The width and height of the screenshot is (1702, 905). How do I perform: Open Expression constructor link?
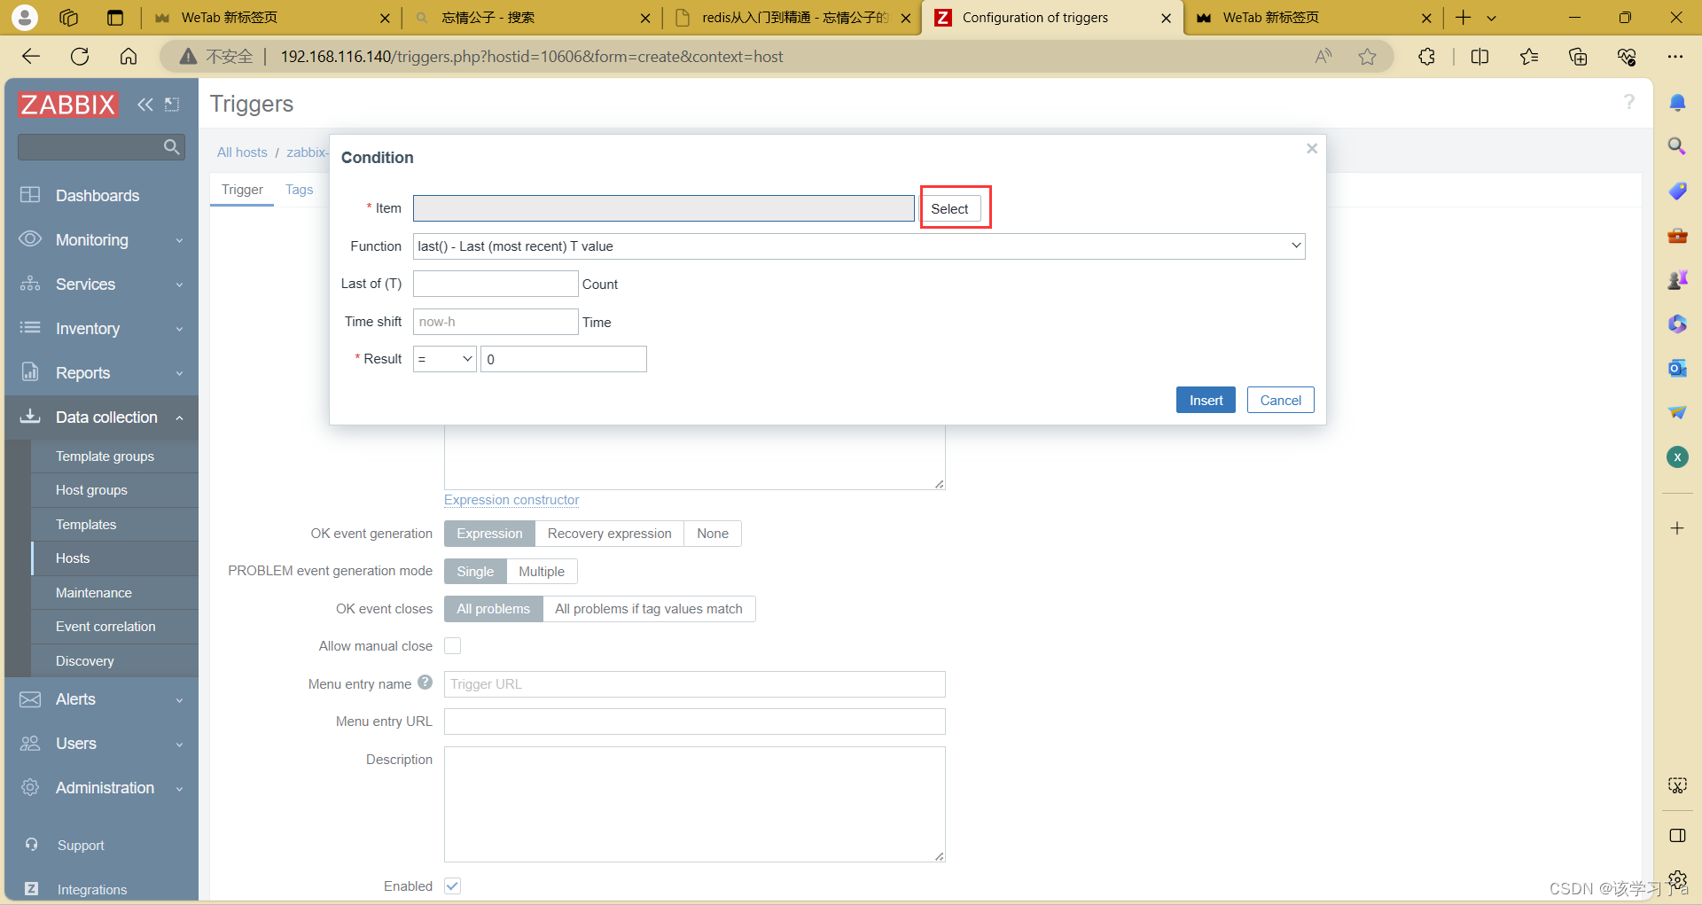coord(511,500)
